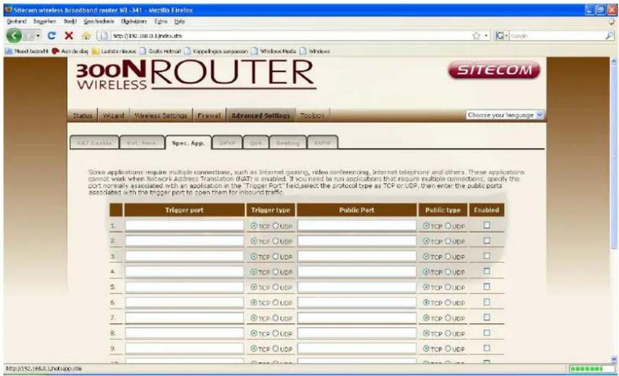Switch to the QoS sub-tab

[x=255, y=143]
